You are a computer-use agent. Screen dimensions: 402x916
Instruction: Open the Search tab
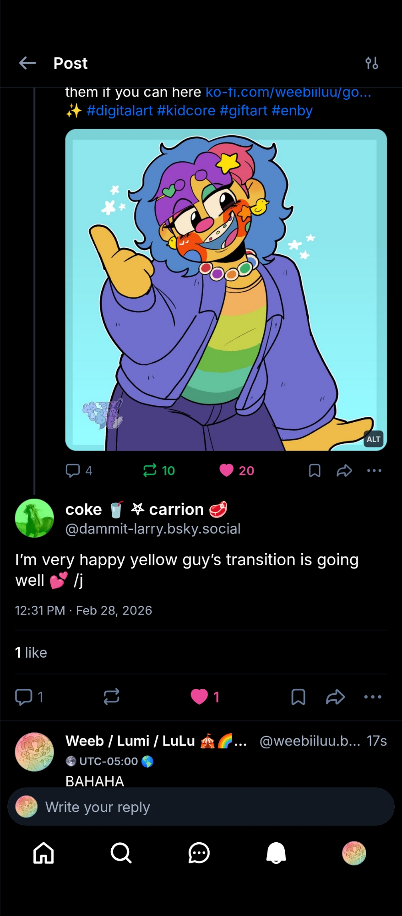(121, 853)
